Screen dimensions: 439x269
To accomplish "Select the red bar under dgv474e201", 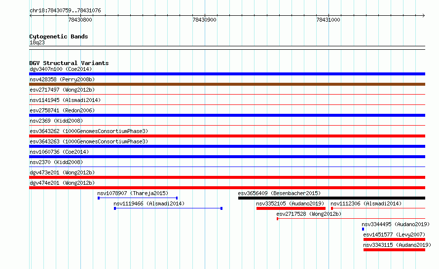I will [x=227, y=188].
